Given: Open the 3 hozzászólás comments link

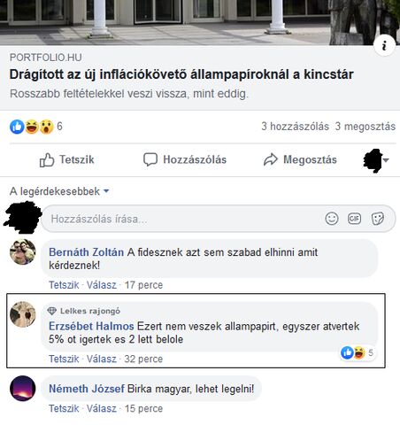Looking at the screenshot, I should (295, 127).
